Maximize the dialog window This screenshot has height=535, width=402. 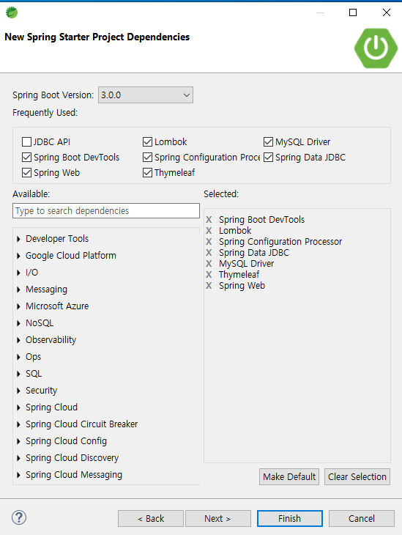point(353,12)
